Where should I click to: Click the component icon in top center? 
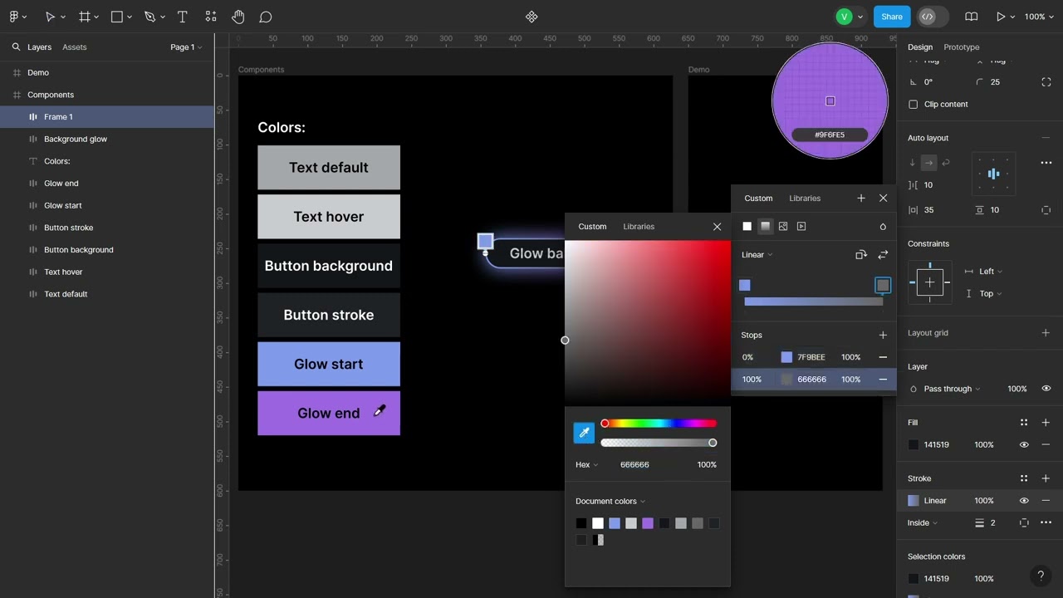pos(531,17)
